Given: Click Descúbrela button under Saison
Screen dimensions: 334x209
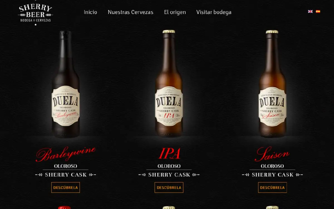Looking at the screenshot, I should click(x=272, y=188).
